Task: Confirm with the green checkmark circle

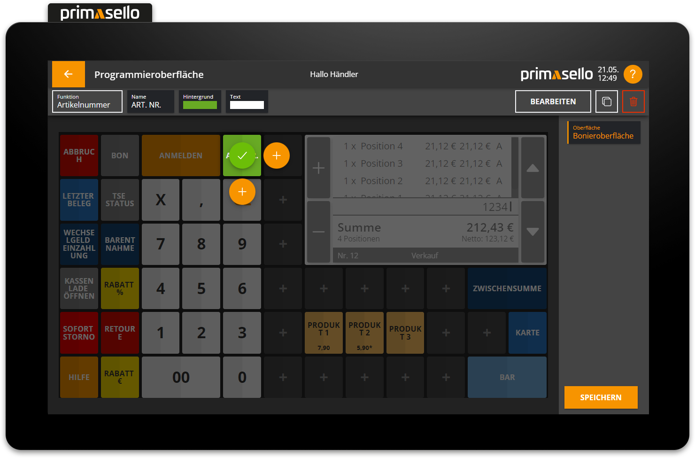Action: click(242, 155)
